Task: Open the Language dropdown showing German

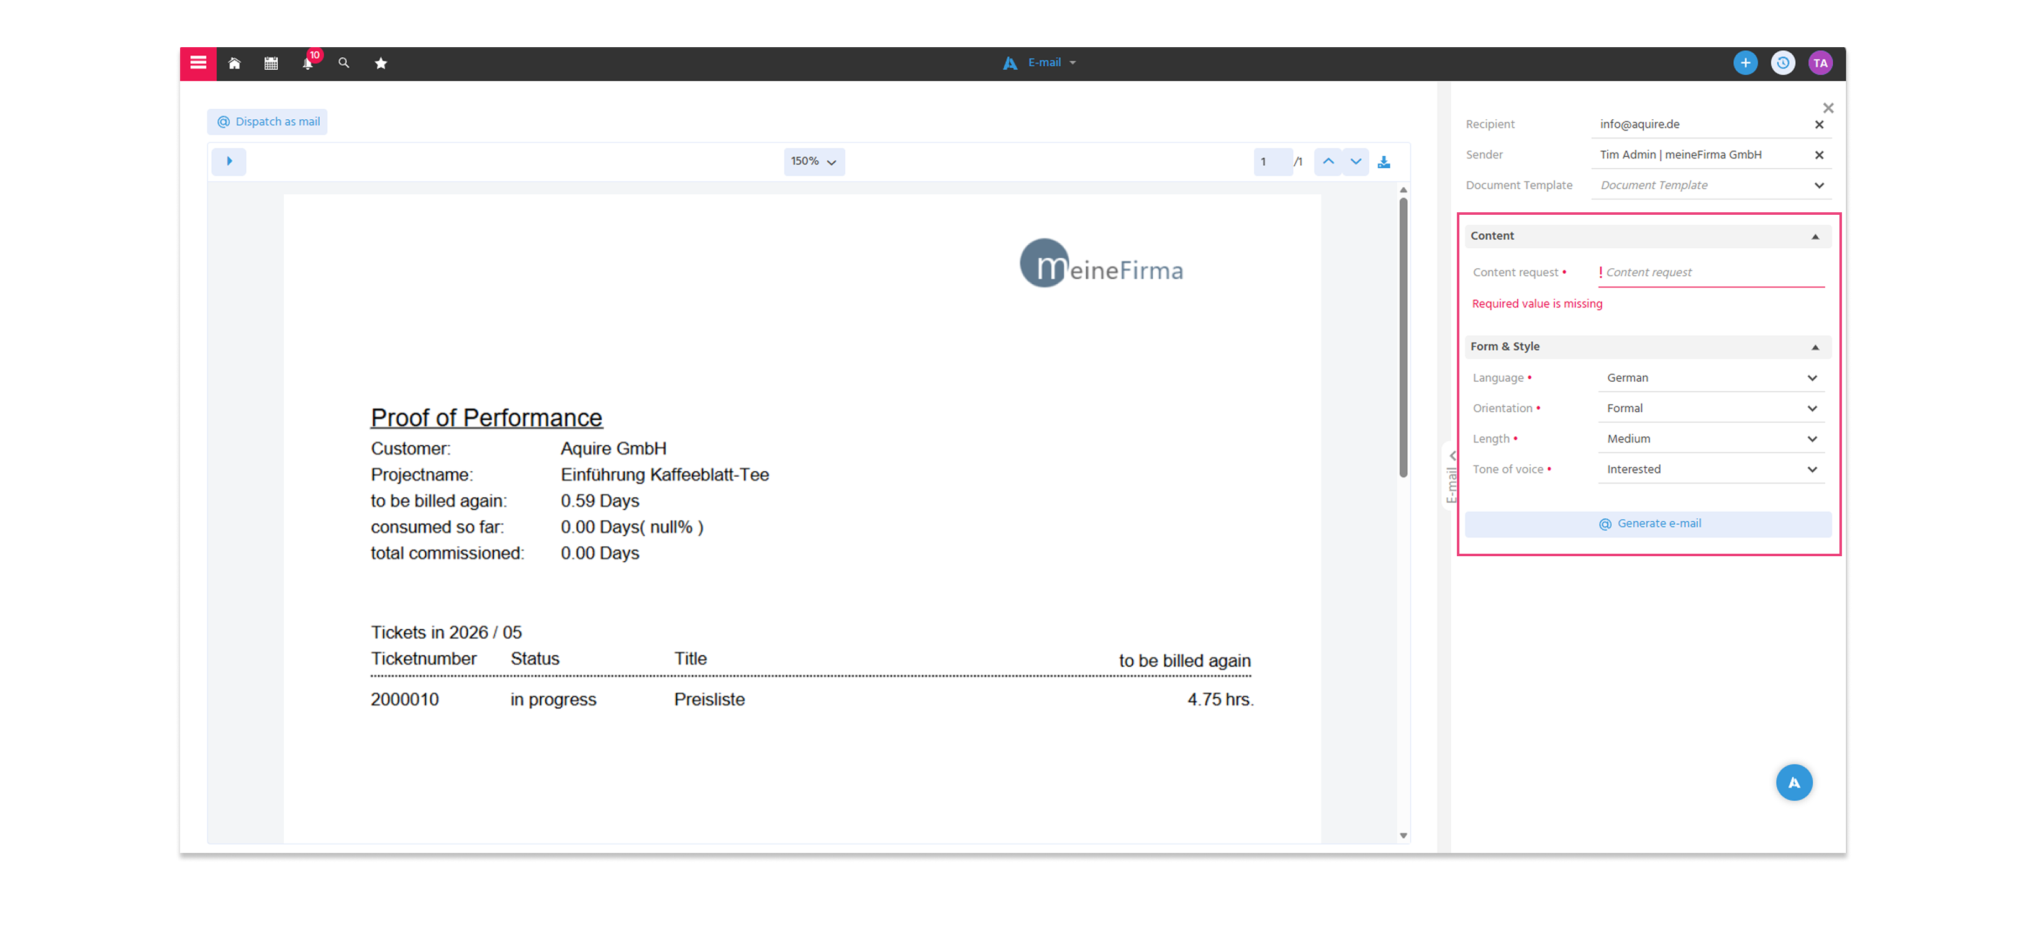Action: pos(1711,377)
